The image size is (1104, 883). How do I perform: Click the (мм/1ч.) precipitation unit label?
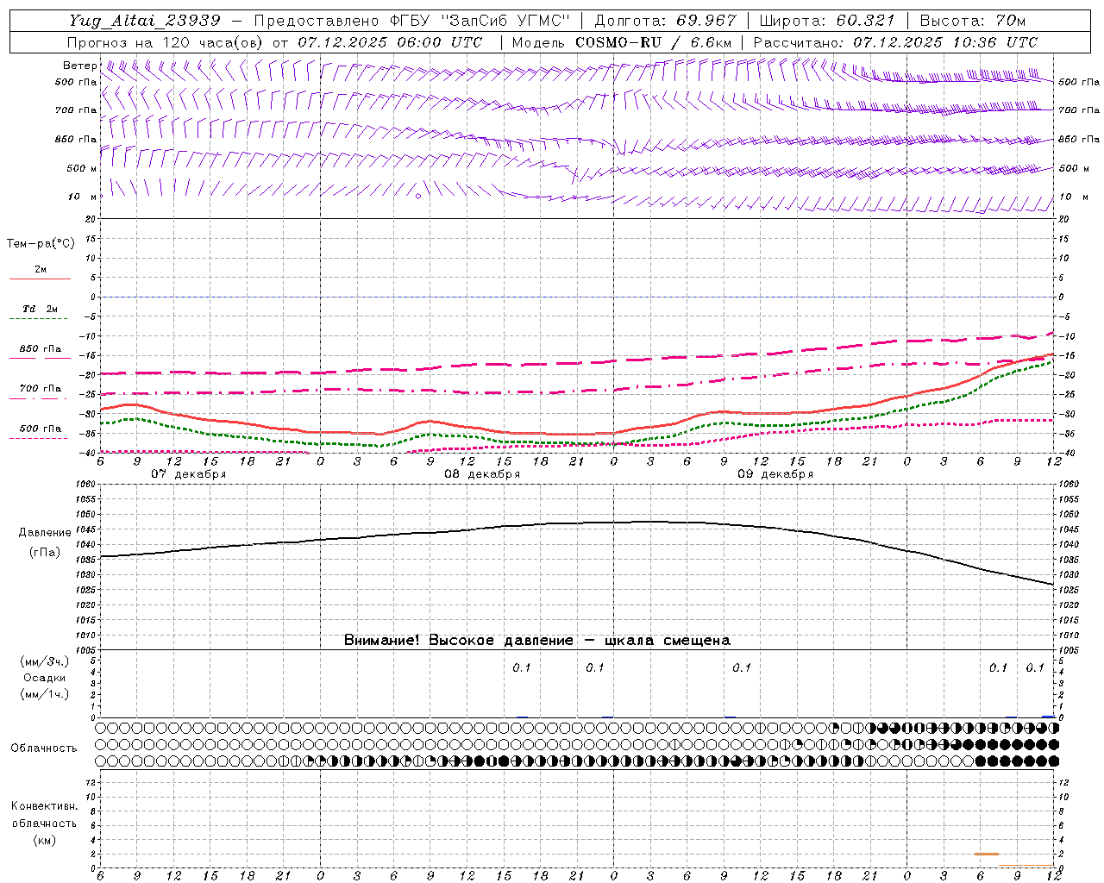(45, 694)
